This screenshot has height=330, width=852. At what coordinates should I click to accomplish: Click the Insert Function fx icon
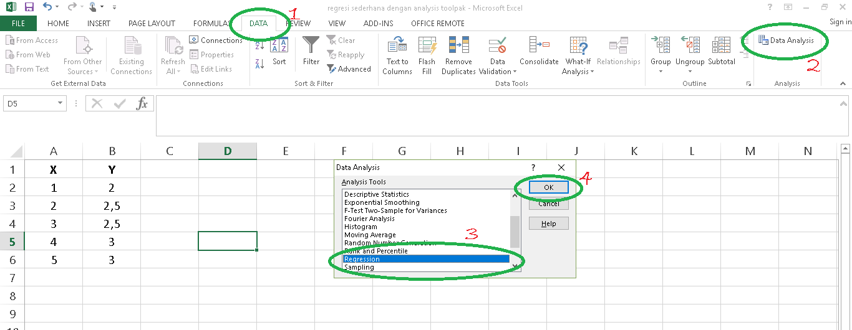pyautogui.click(x=142, y=104)
